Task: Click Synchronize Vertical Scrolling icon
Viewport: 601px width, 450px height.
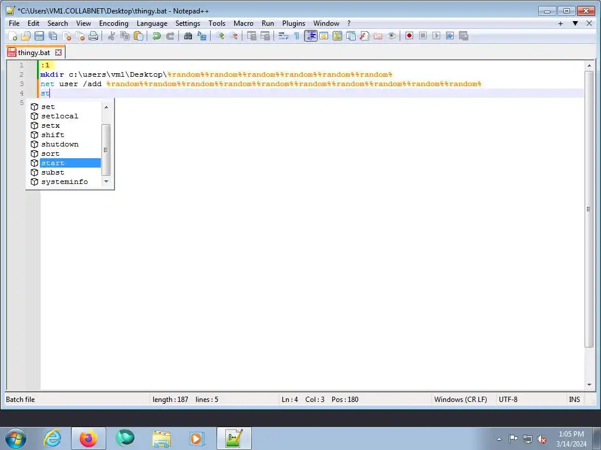Action: click(x=251, y=36)
